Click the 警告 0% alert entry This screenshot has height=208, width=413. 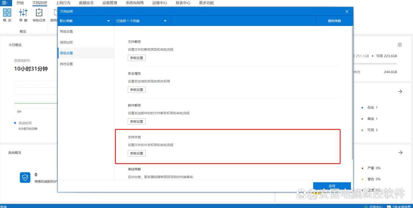[371, 179]
